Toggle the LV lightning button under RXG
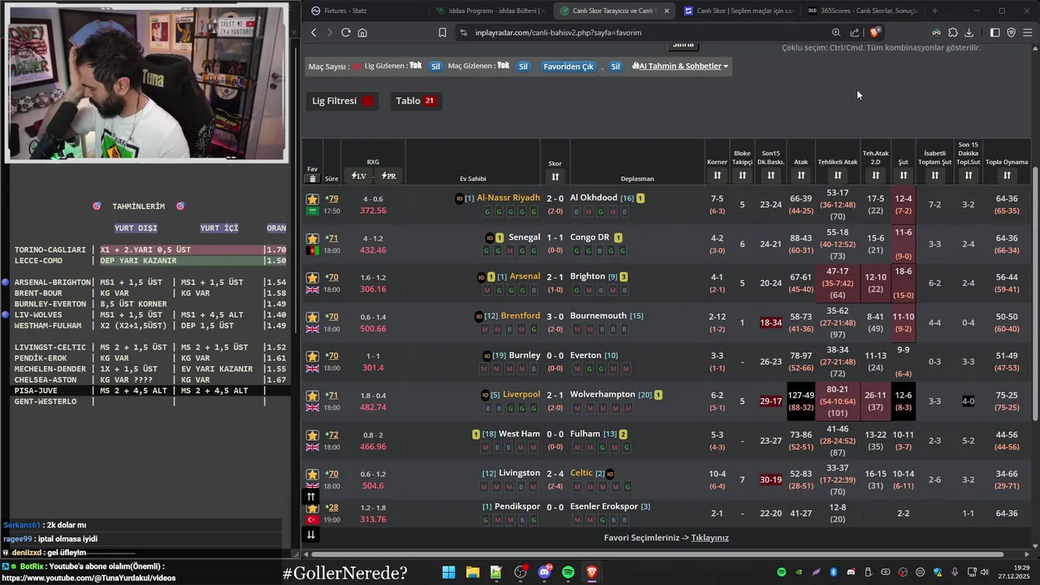 pyautogui.click(x=358, y=175)
